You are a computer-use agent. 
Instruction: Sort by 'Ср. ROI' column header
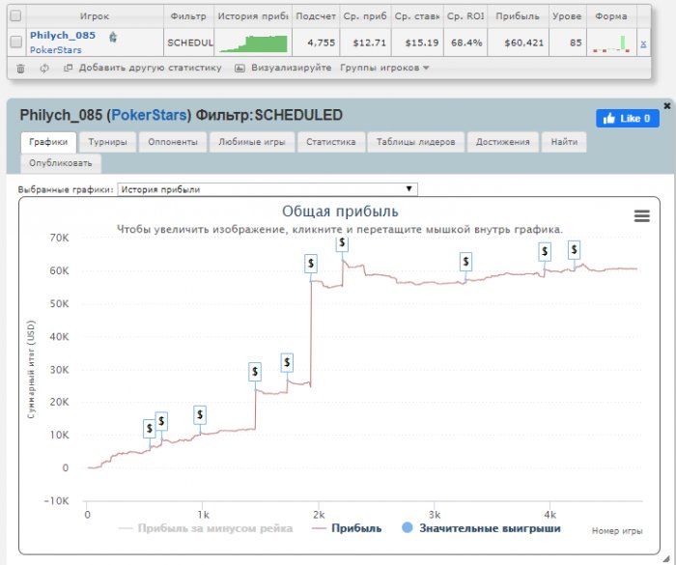tap(465, 16)
